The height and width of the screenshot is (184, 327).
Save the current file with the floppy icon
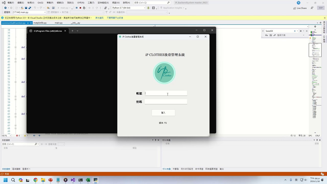[x=26, y=8]
